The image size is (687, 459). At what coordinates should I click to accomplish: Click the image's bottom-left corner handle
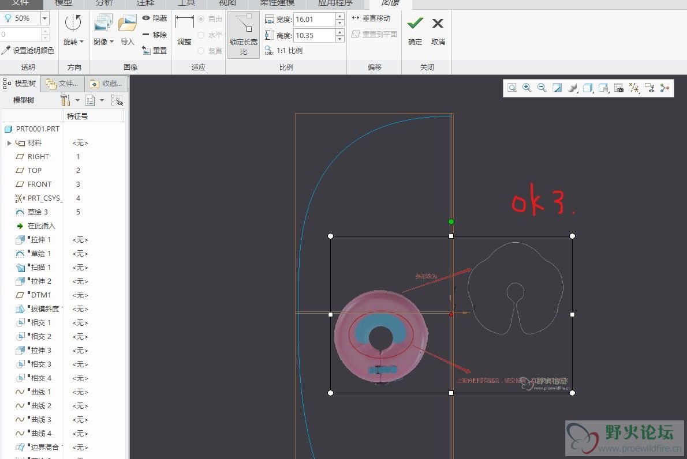[331, 393]
